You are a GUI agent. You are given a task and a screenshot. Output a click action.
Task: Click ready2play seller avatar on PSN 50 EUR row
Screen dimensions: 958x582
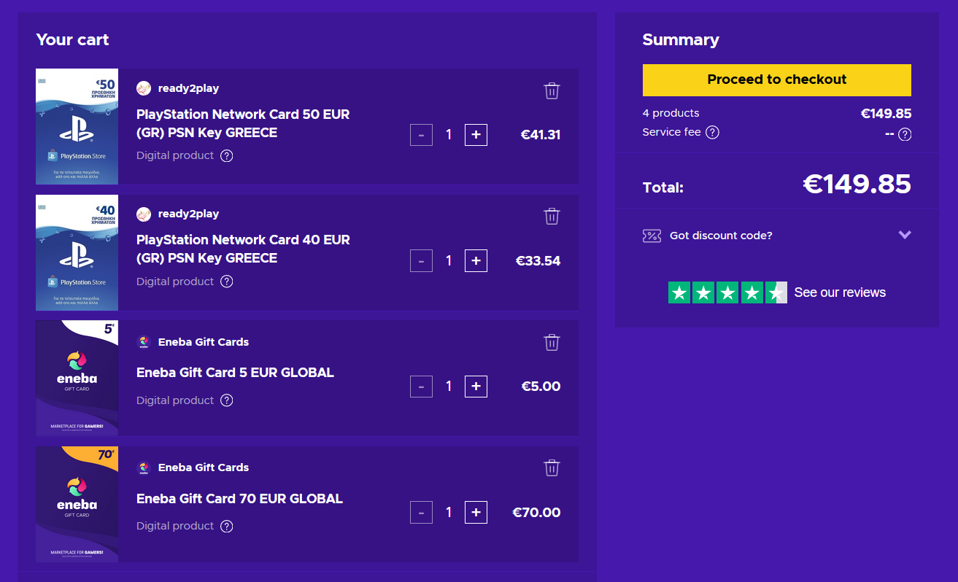(x=144, y=88)
